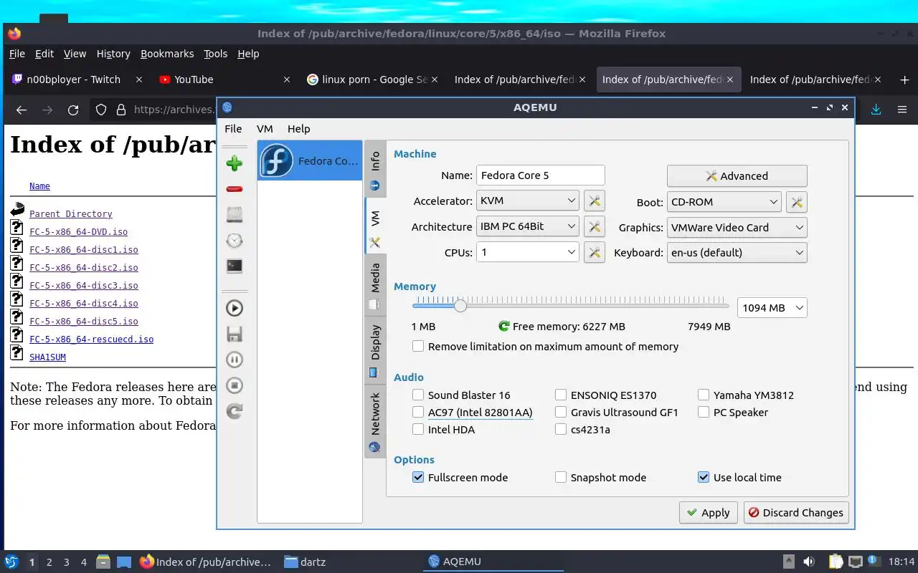Click file manager icon on taskbar

coord(103,562)
